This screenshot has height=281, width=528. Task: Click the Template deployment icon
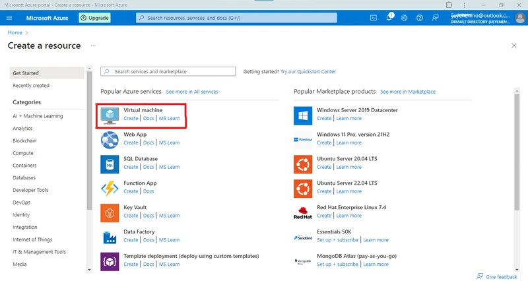110,261
